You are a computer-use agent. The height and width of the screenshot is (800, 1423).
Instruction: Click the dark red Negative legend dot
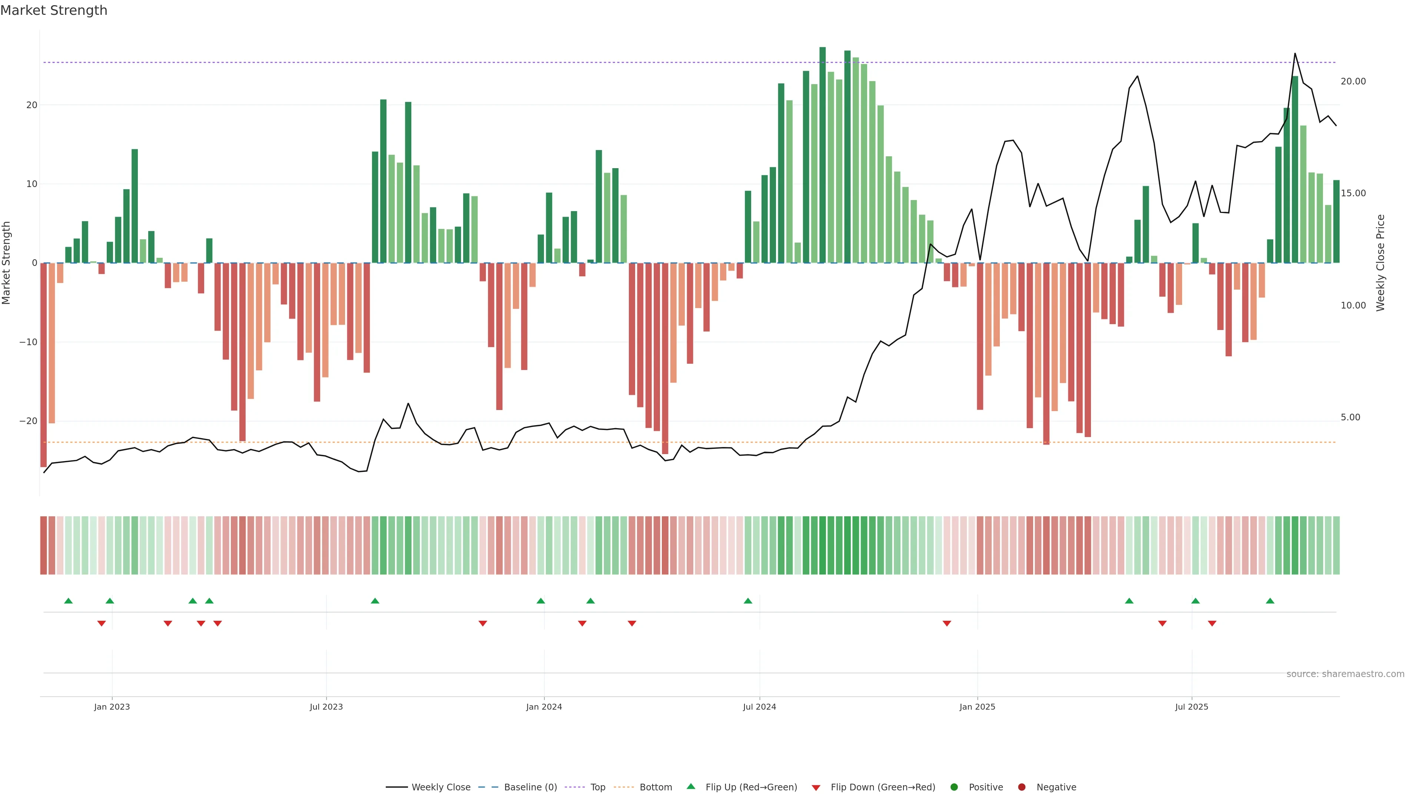(x=1021, y=787)
